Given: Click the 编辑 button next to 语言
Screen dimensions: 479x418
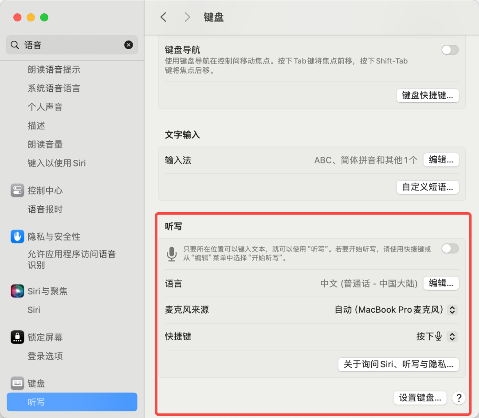Looking at the screenshot, I should 441,283.
